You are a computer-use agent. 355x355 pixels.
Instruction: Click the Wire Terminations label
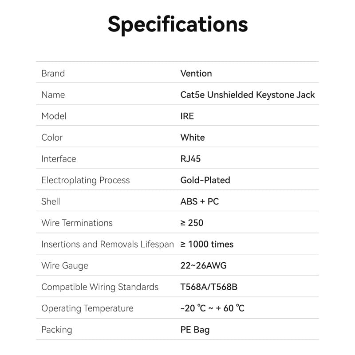point(77,223)
